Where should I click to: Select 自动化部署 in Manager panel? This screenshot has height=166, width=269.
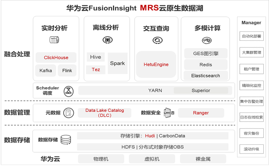251,36
